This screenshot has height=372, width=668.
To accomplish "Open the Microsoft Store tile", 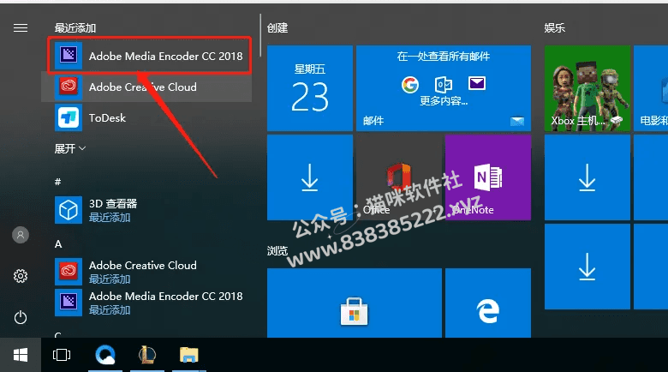I will click(355, 303).
